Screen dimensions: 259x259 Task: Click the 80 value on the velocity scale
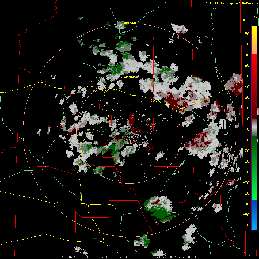[x=247, y=44]
